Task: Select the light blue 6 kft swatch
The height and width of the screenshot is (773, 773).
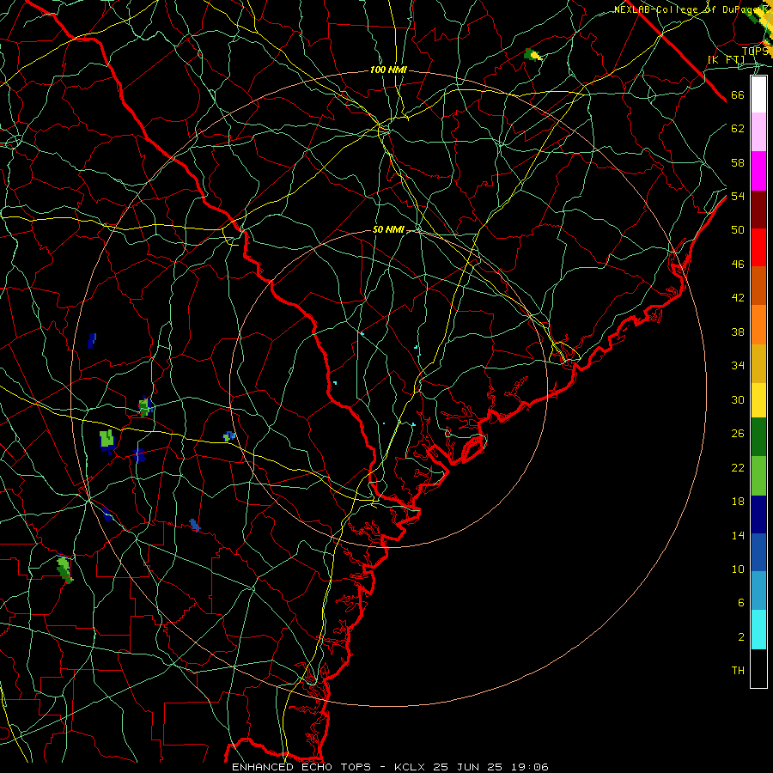Action: (758, 591)
